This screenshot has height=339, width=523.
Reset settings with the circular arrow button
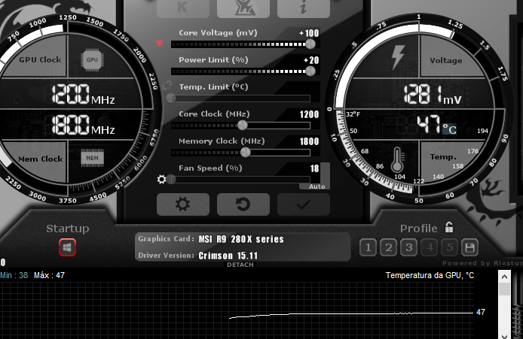click(243, 204)
